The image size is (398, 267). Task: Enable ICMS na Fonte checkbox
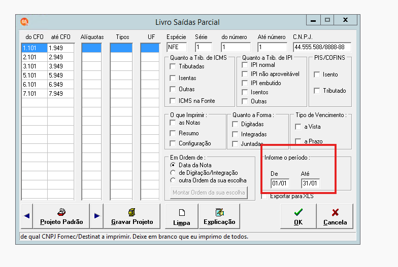pyautogui.click(x=173, y=101)
